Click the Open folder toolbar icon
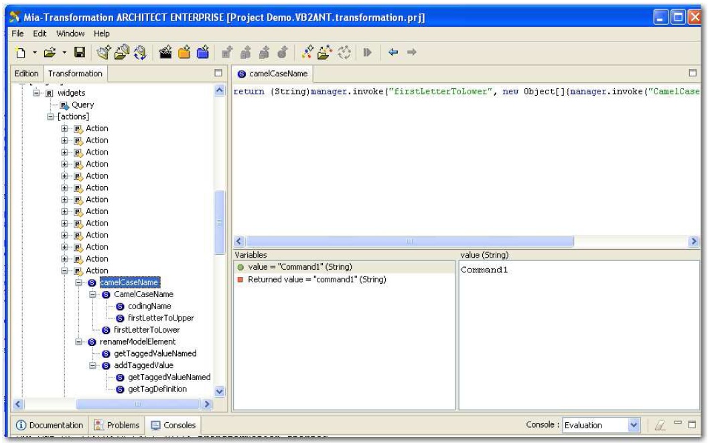 [50, 52]
